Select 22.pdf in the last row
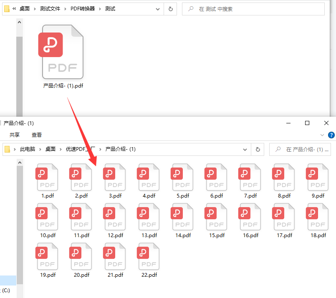Viewport: 336px width, 298px height. pyautogui.click(x=148, y=256)
